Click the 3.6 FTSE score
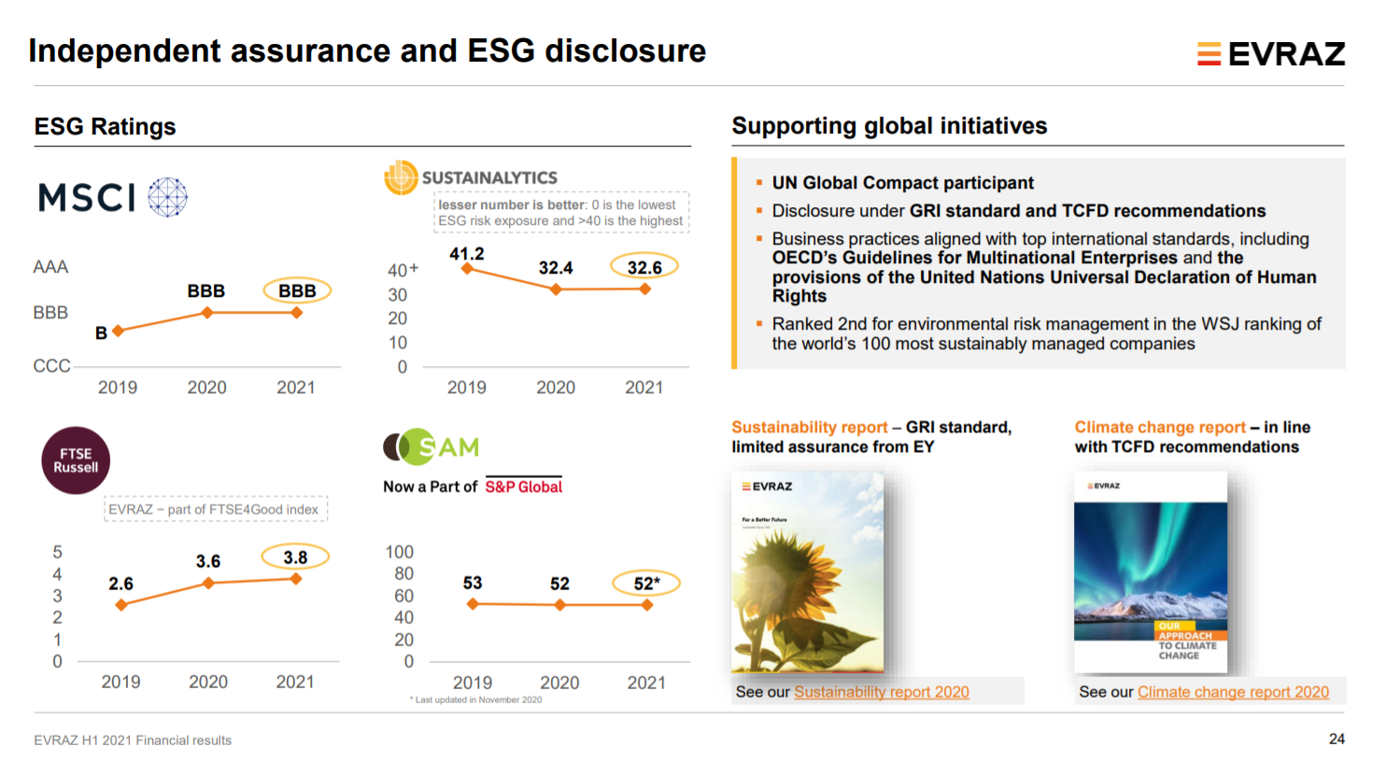Viewport: 1386px width, 761px height. click(208, 561)
